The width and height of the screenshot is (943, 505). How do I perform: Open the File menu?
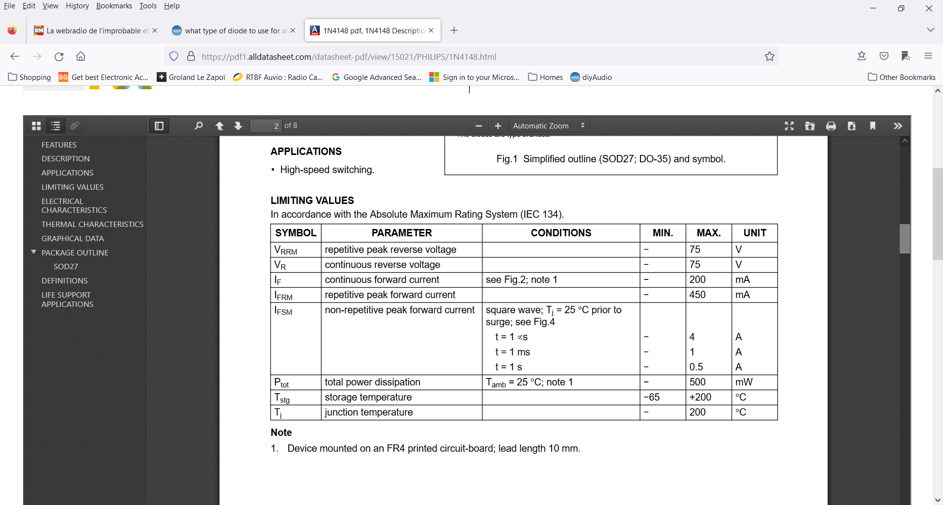[9, 6]
